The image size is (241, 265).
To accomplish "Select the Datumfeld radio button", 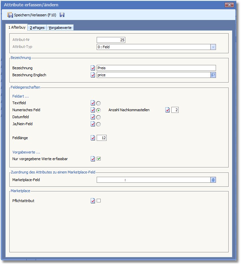I will tap(99, 117).
